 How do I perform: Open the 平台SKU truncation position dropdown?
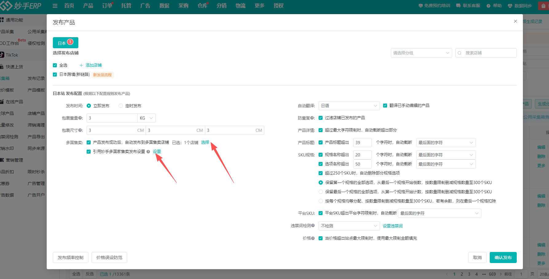click(440, 213)
